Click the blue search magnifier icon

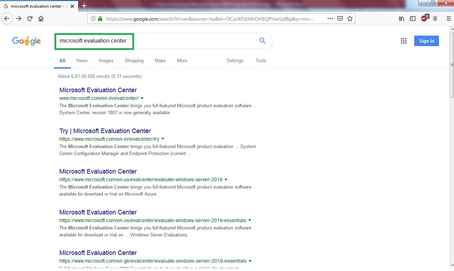(263, 41)
